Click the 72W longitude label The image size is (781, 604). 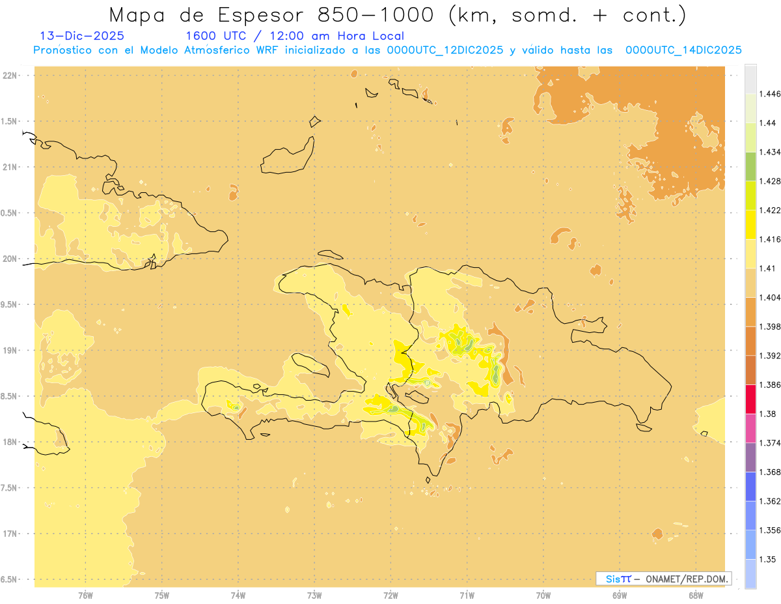pos(390,595)
